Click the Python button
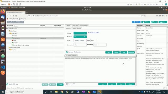This screenshot has height=94, width=168. (116, 52)
